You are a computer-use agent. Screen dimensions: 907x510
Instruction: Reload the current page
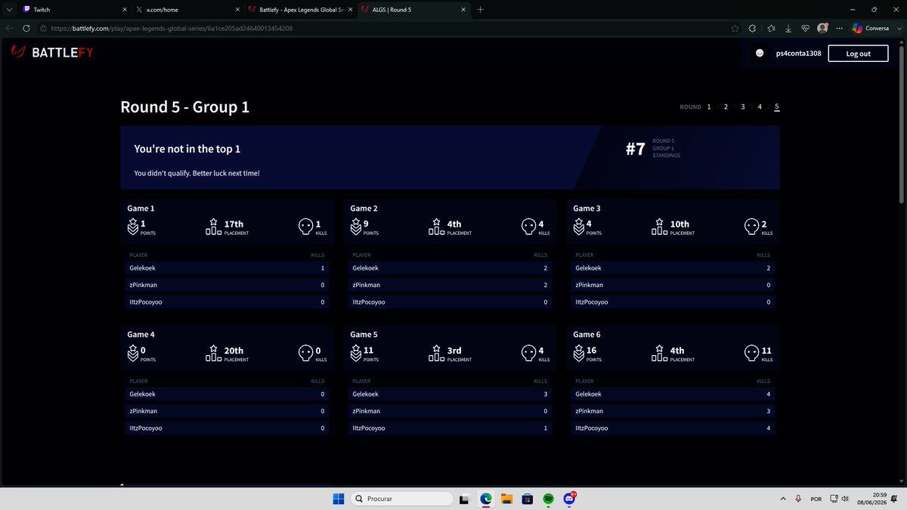26,28
